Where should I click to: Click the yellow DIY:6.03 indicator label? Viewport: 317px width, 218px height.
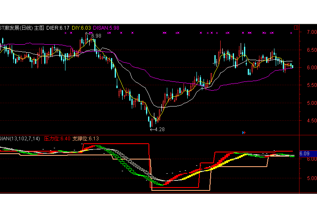[x=81, y=28]
